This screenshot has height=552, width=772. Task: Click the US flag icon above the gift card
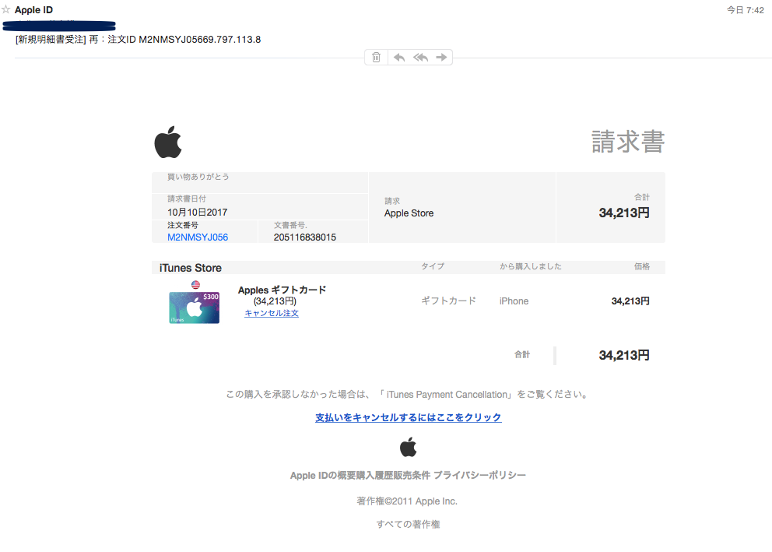pos(195,285)
